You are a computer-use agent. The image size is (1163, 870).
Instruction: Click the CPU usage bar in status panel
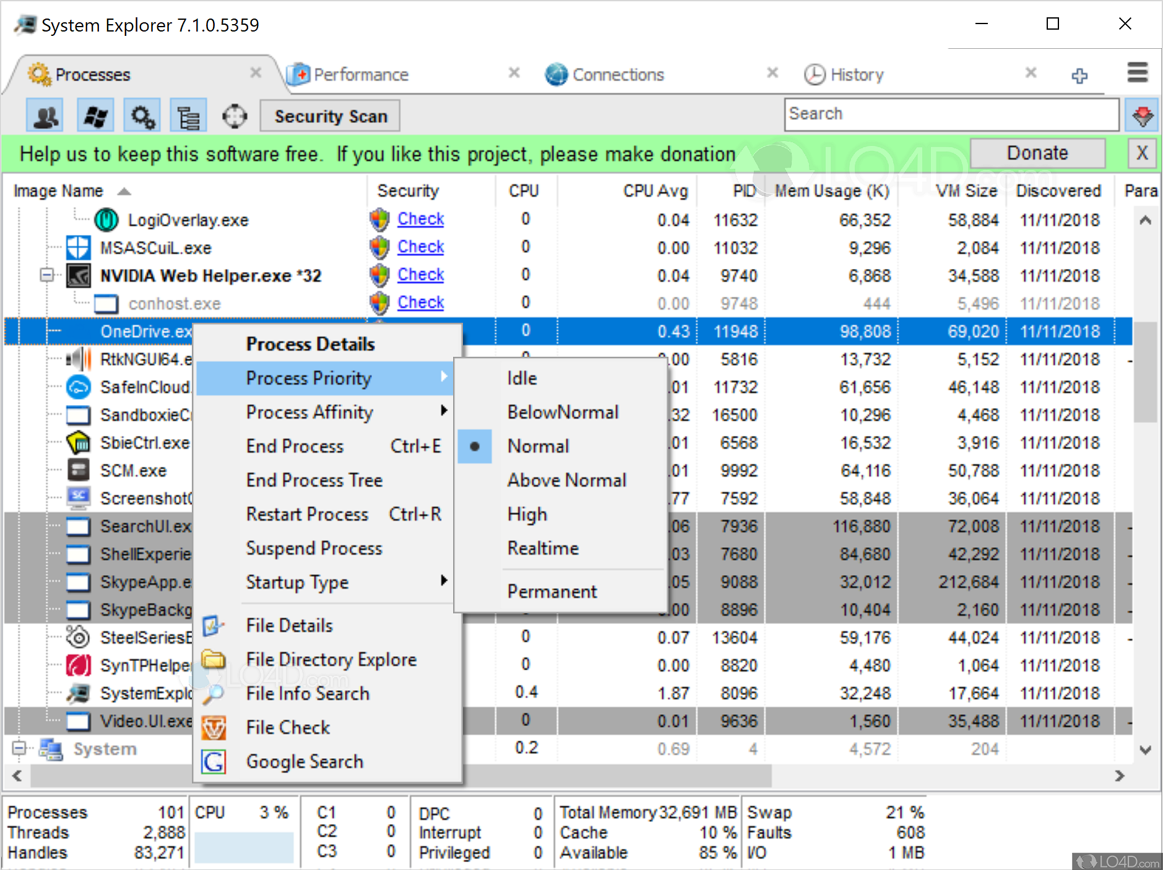[244, 847]
